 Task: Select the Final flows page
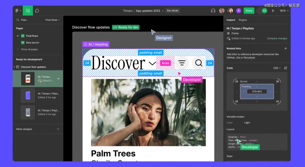pos(32,36)
